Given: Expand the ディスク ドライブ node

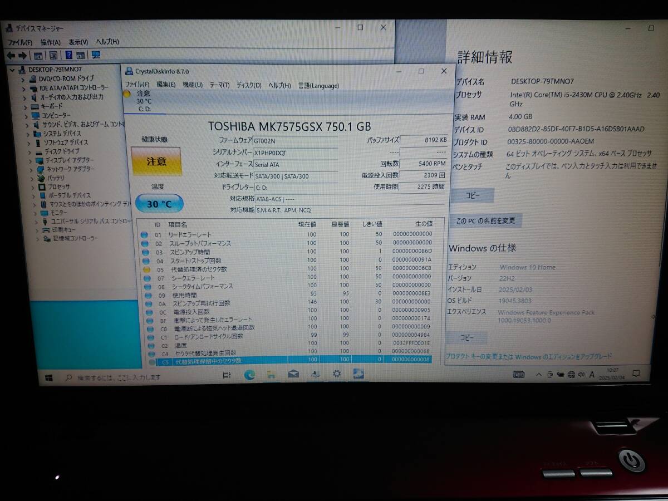Looking at the screenshot, I should [30, 151].
